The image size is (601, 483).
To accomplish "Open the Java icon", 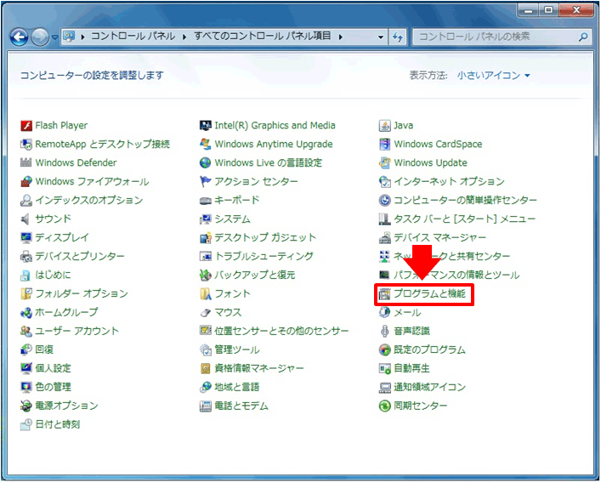I will 384,126.
